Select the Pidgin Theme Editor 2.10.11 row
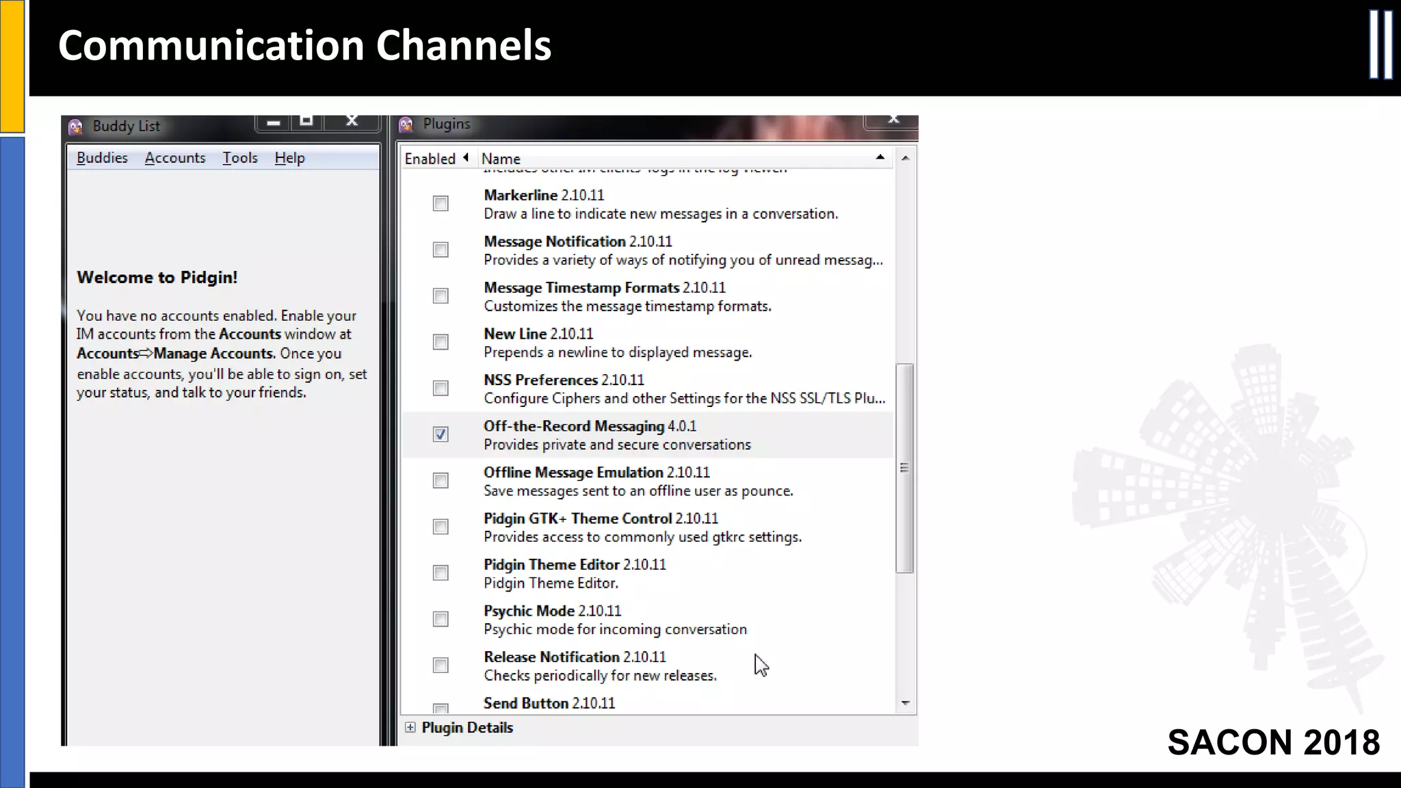 647,574
